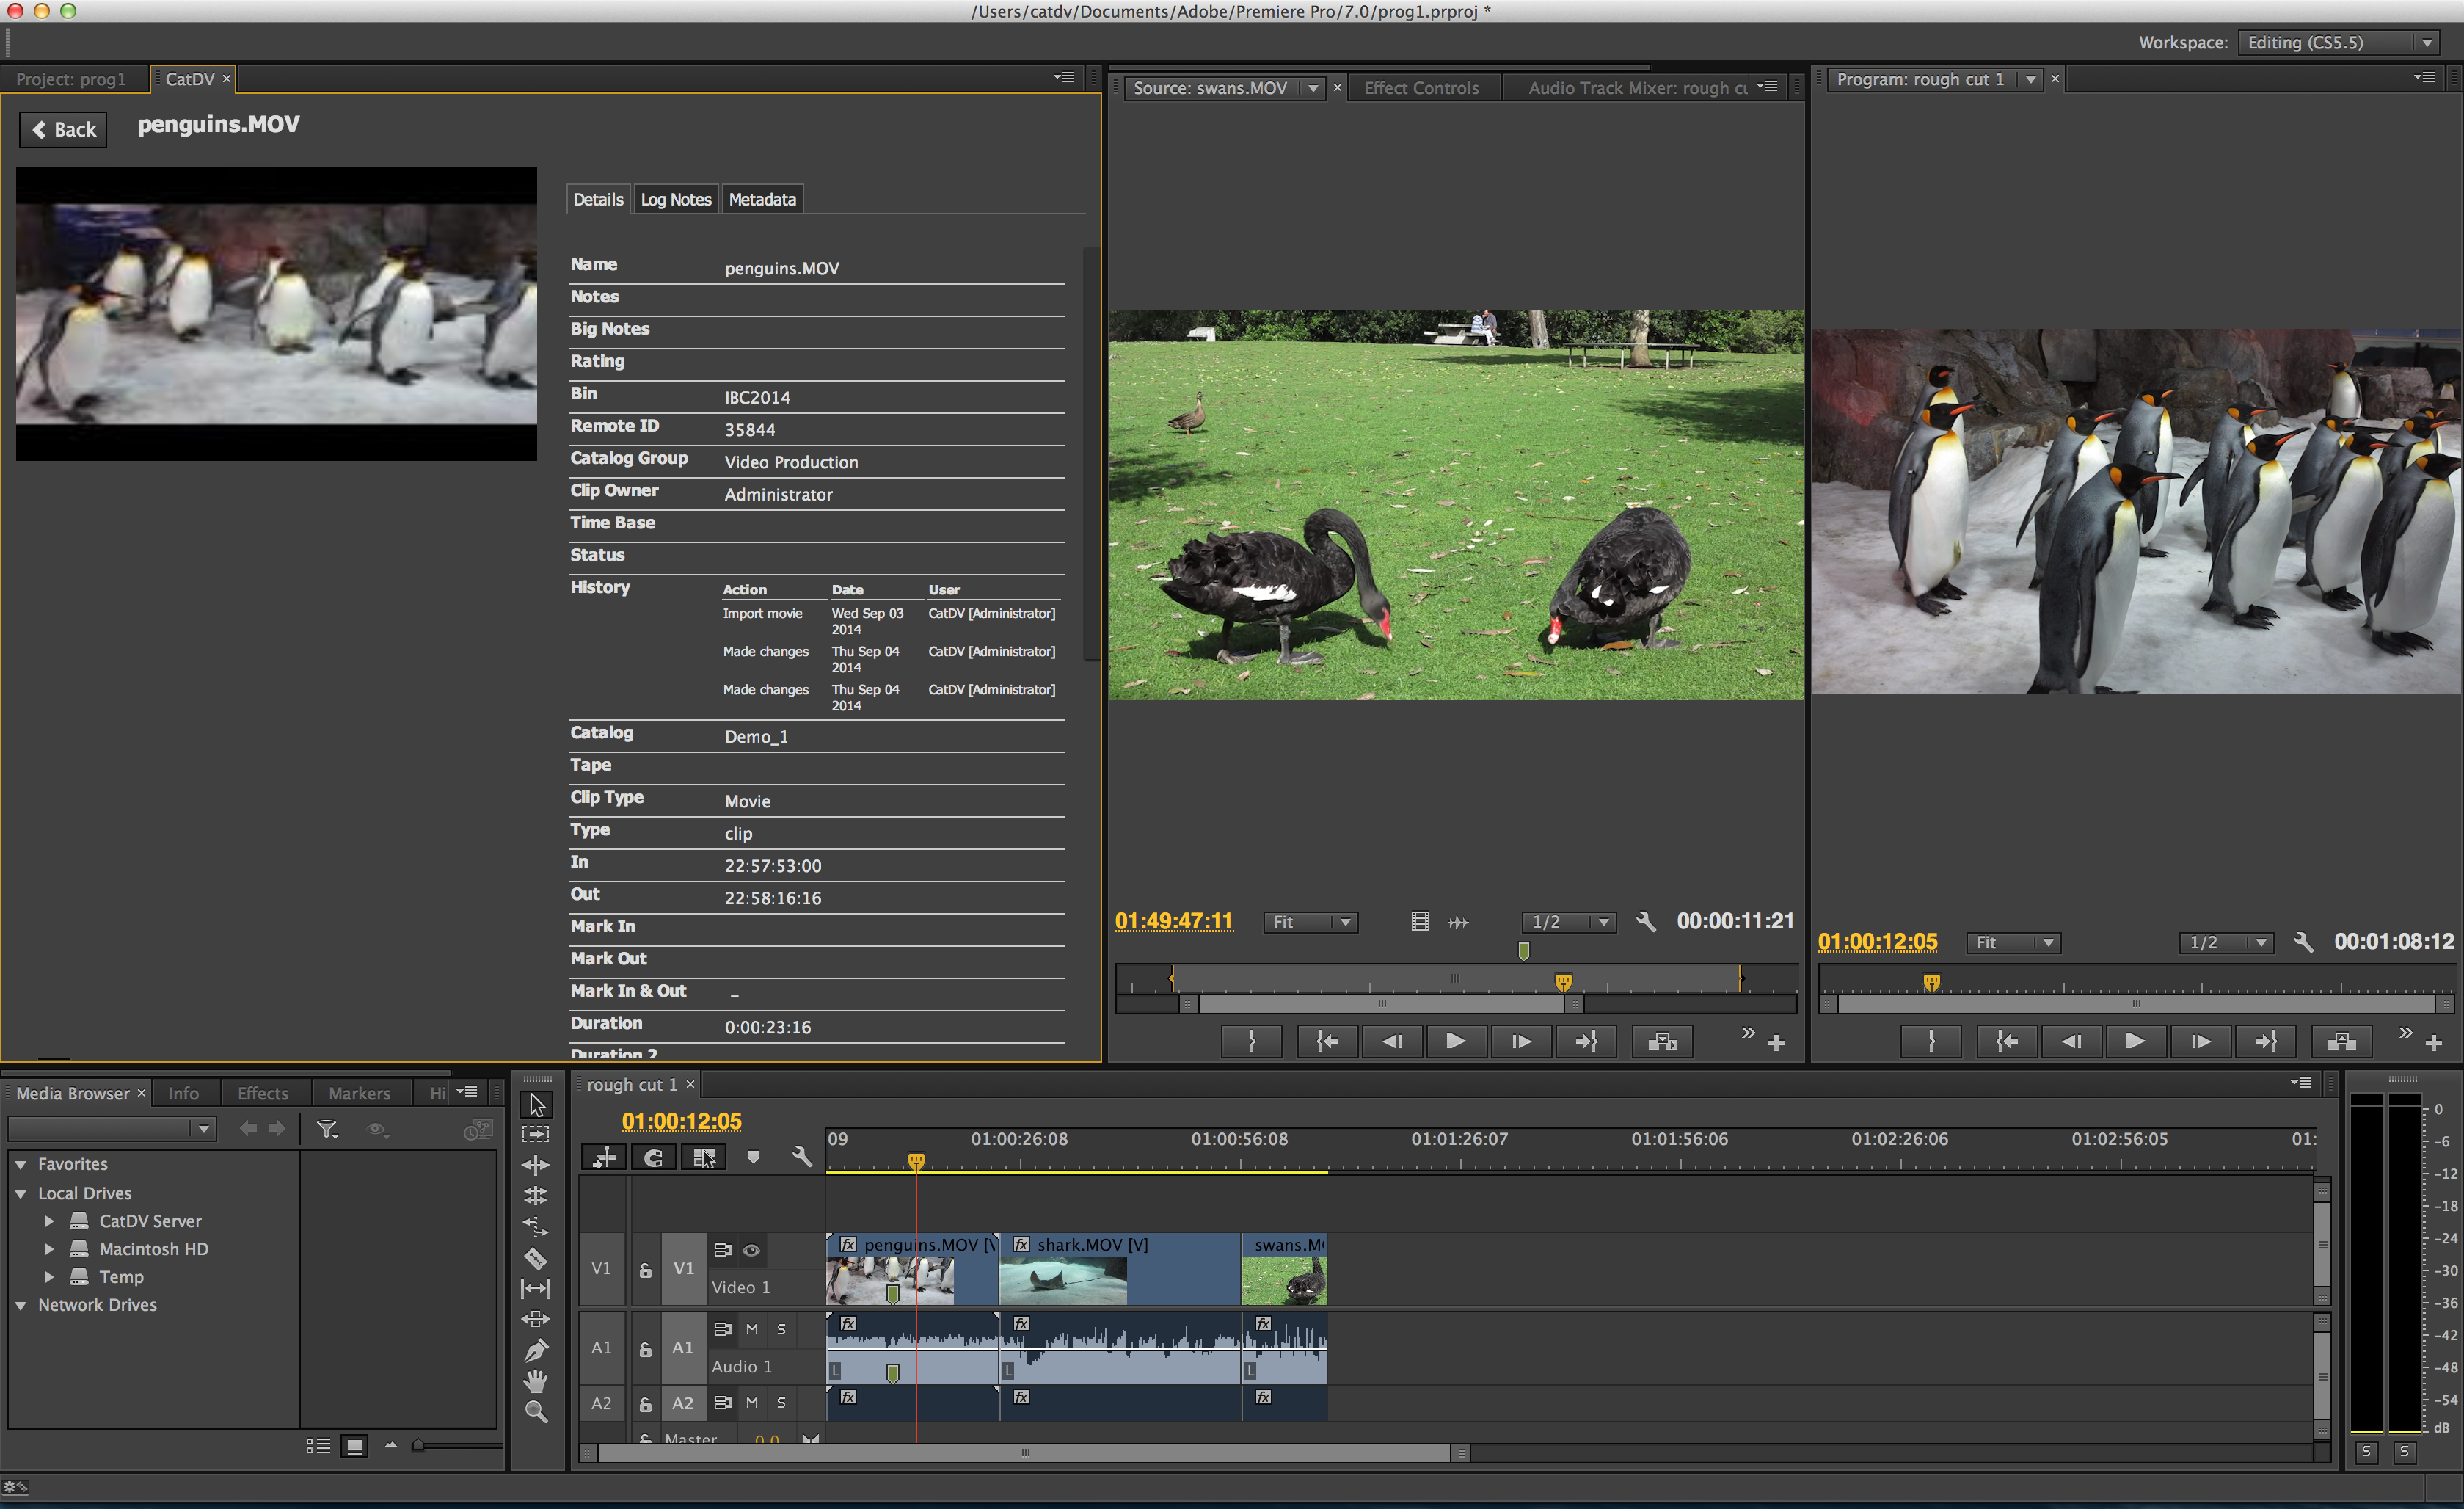
Task: Toggle Video 1 track eye visibility
Action: click(x=751, y=1250)
